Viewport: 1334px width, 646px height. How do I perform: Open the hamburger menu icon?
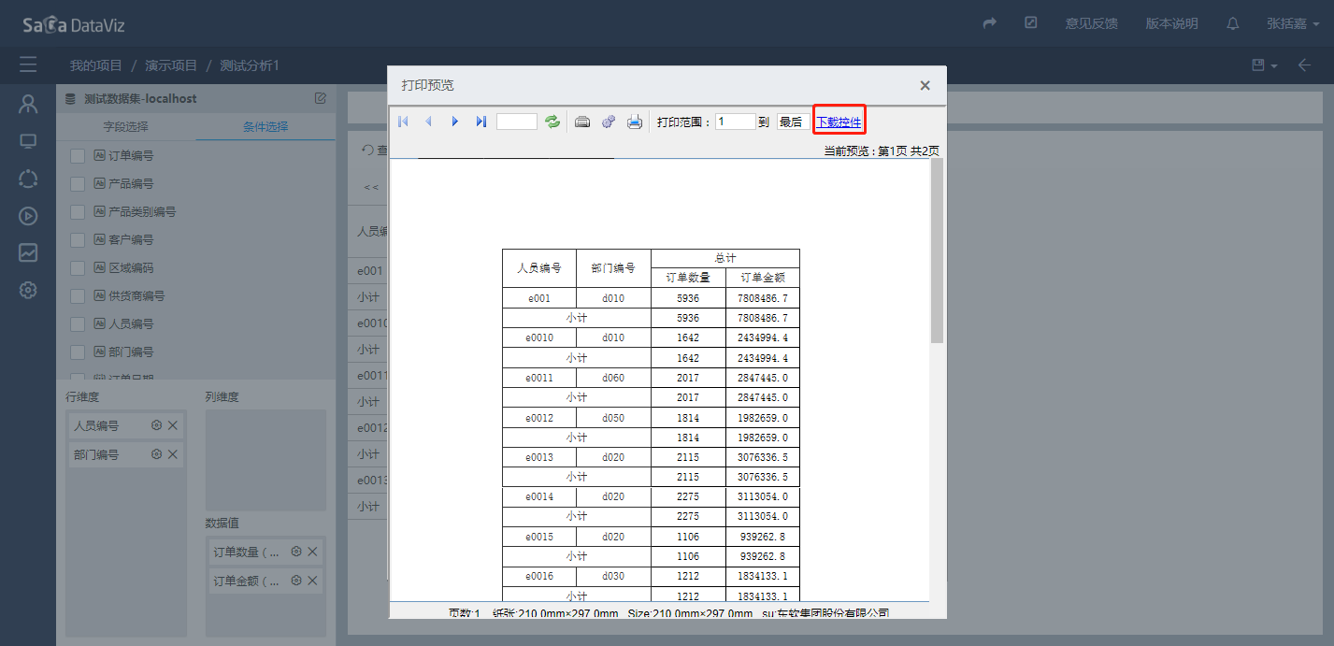point(28,65)
